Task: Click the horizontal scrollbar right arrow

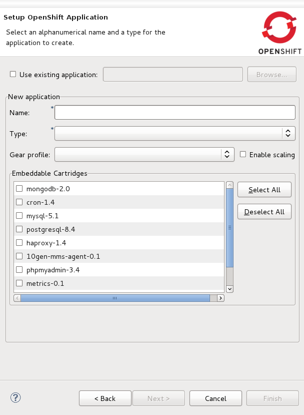Action: point(220,298)
